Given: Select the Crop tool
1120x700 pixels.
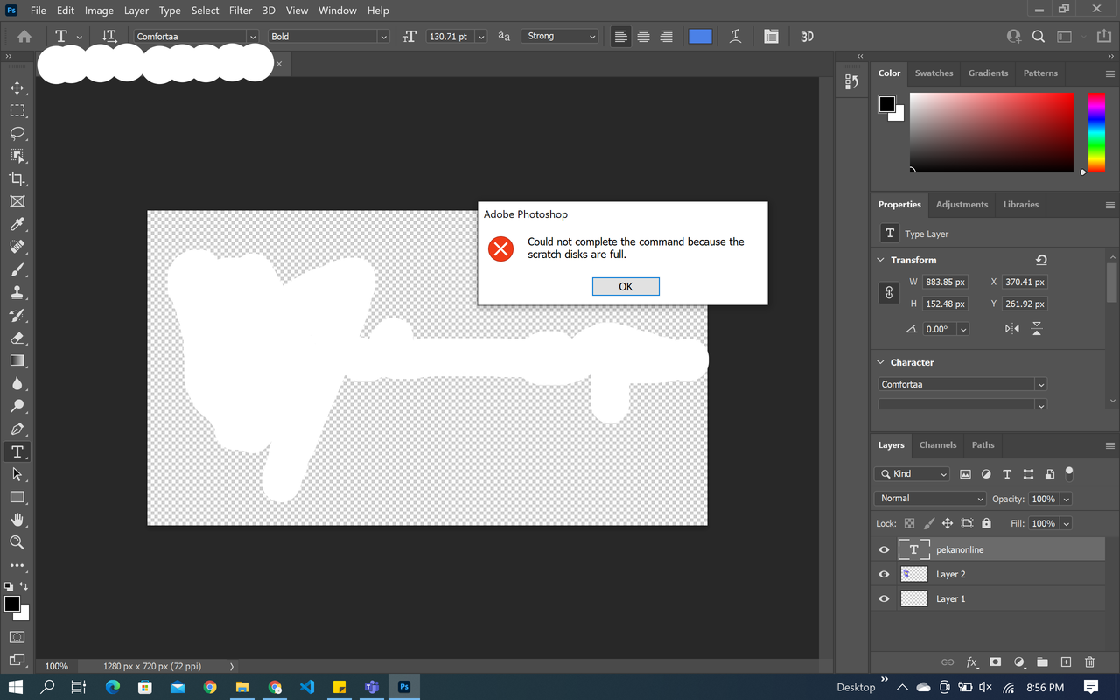Looking at the screenshot, I should click(17, 178).
